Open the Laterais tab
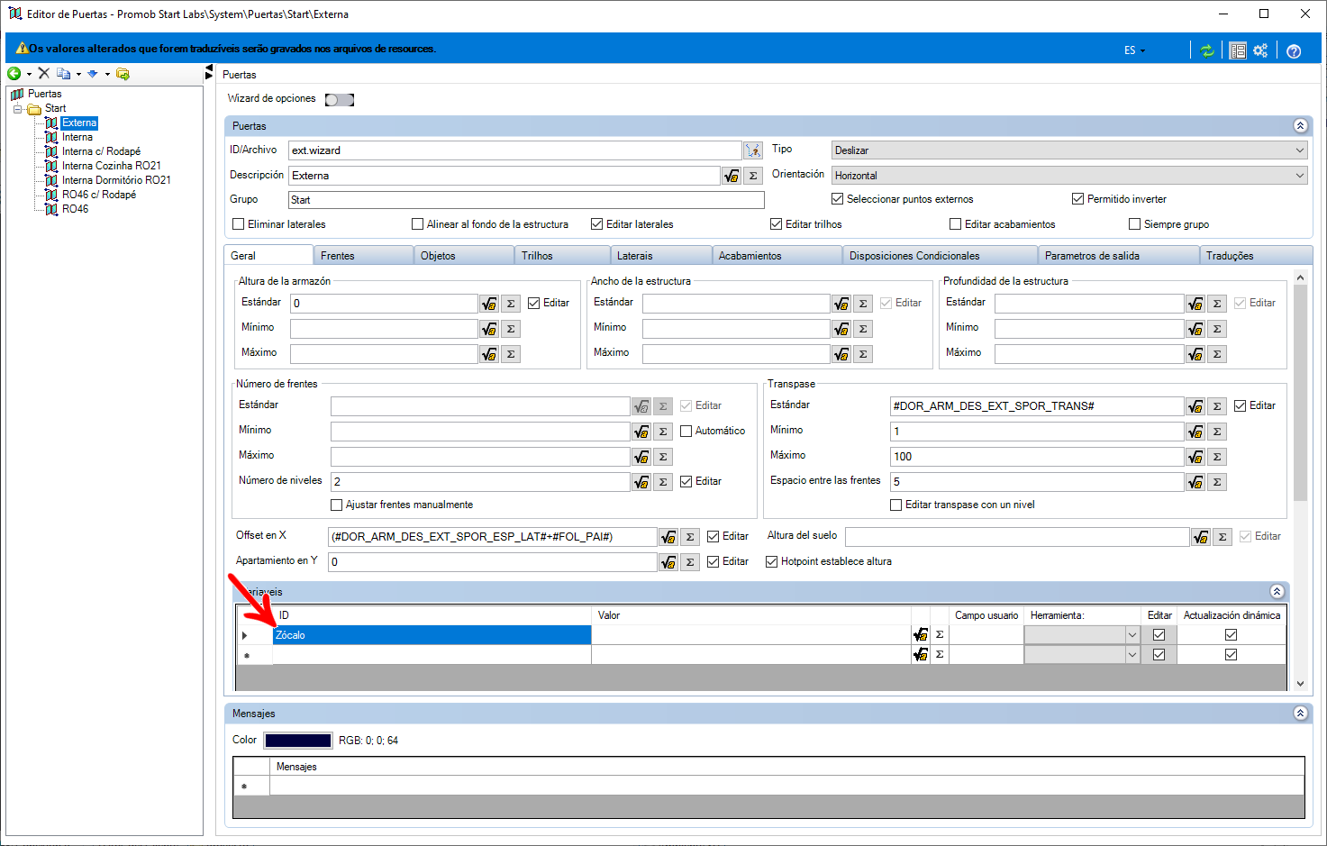Image resolution: width=1327 pixels, height=846 pixels. click(661, 256)
